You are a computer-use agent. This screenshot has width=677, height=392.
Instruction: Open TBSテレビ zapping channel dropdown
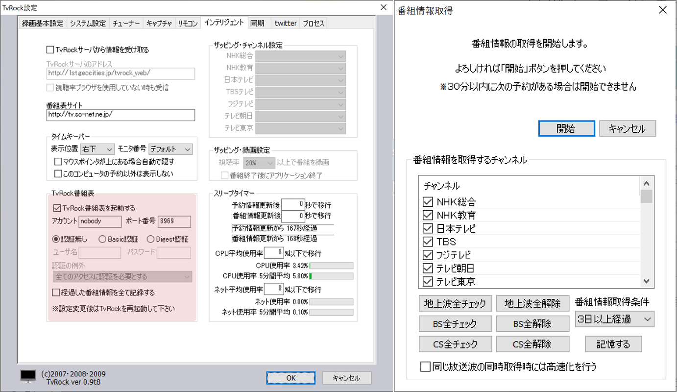pos(300,92)
